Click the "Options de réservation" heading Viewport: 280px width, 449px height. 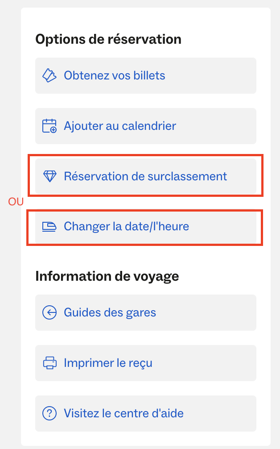coord(108,39)
